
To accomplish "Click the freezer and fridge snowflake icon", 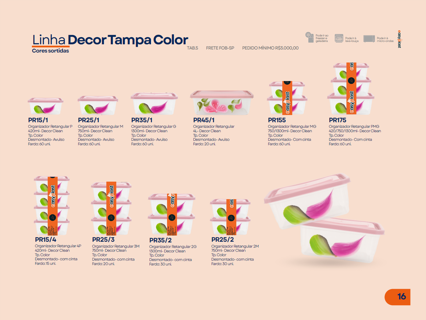I will tap(310, 37).
